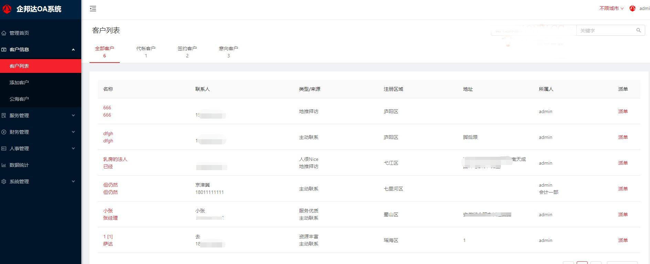650x264 pixels.
Task: Click the 数据统计 chart icon
Action: 4,165
